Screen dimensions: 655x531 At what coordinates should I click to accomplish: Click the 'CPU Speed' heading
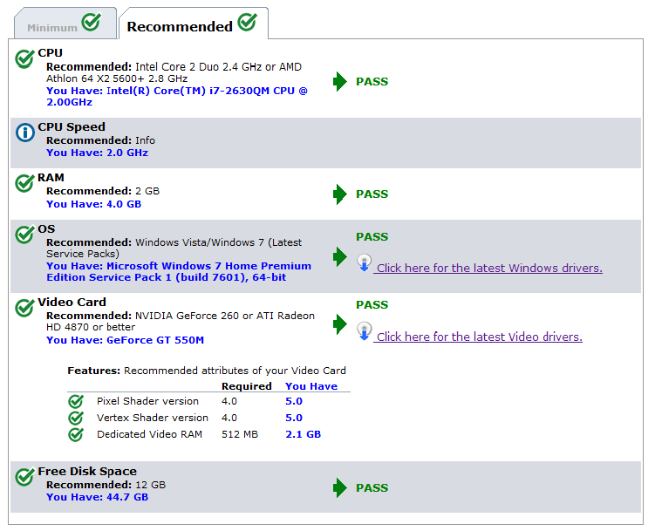[72, 127]
